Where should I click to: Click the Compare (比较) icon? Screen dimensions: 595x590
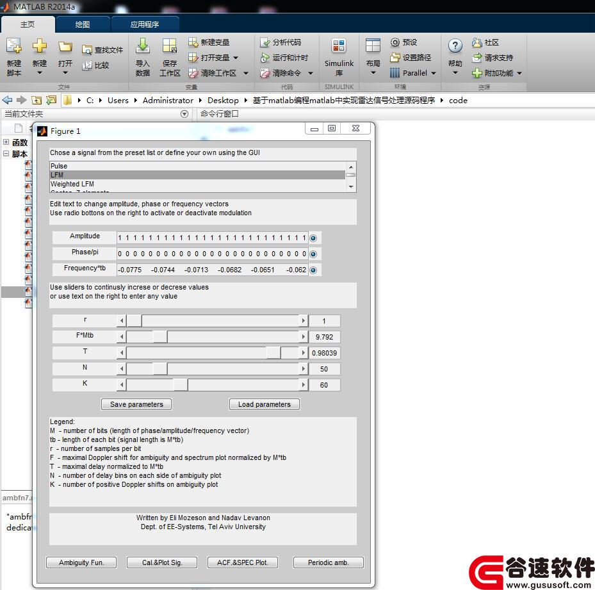[87, 65]
